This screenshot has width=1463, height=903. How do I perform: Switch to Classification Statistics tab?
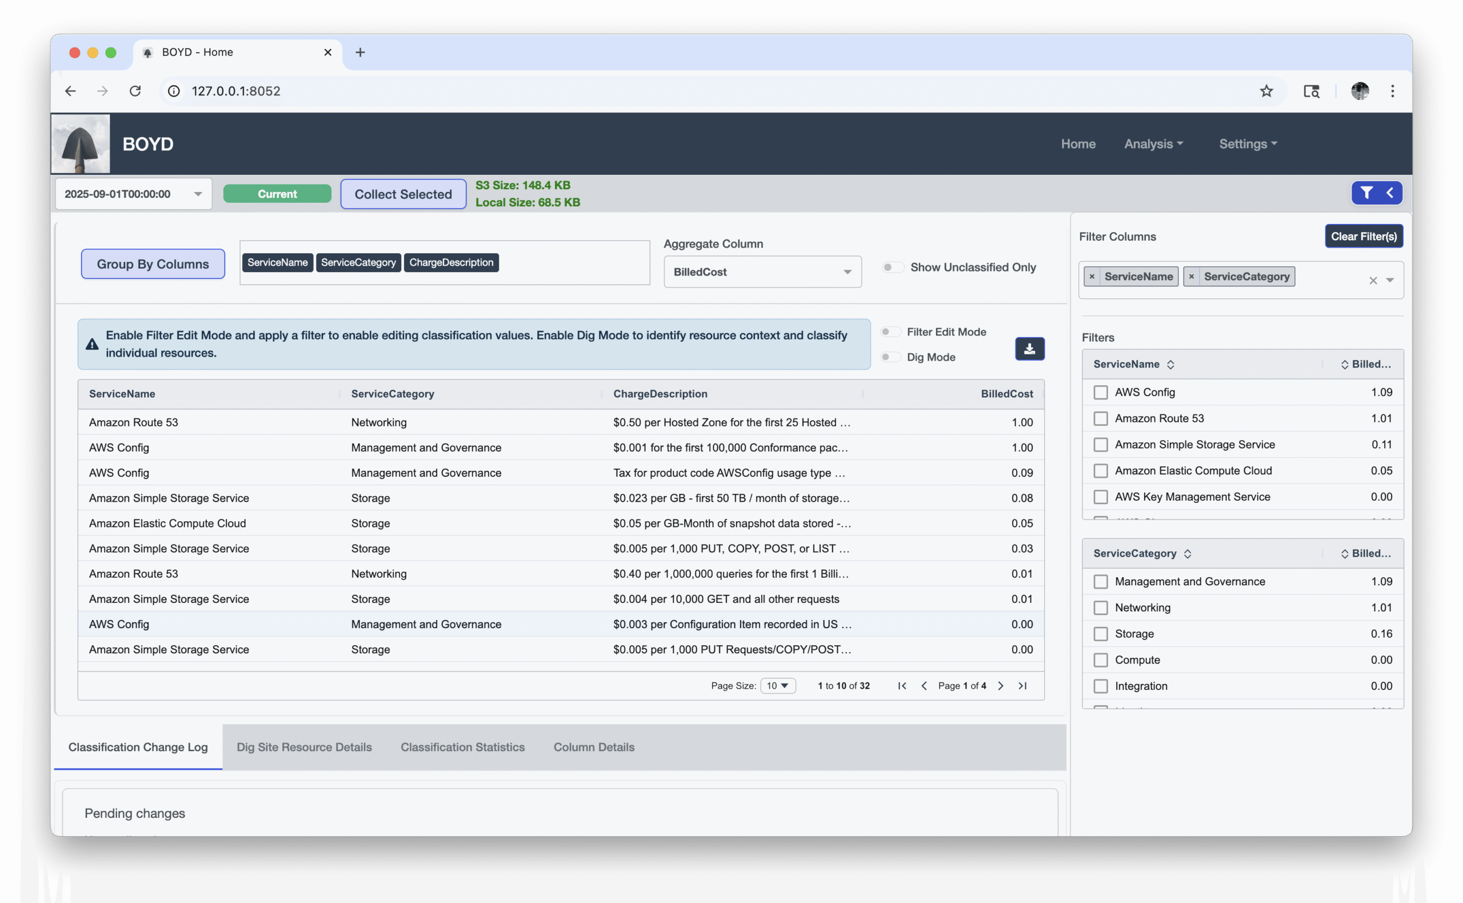[462, 747]
